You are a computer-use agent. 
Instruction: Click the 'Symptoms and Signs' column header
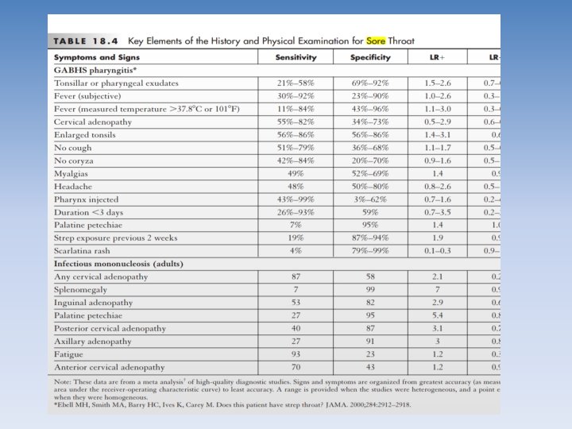(97, 57)
